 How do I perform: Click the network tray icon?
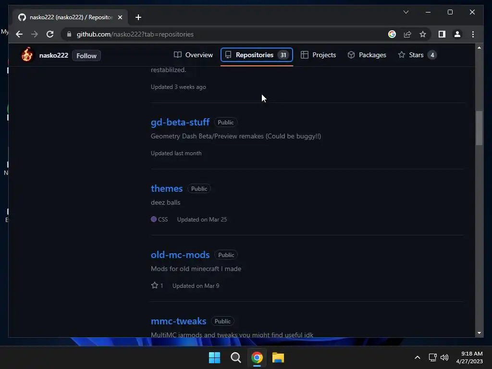(433, 357)
